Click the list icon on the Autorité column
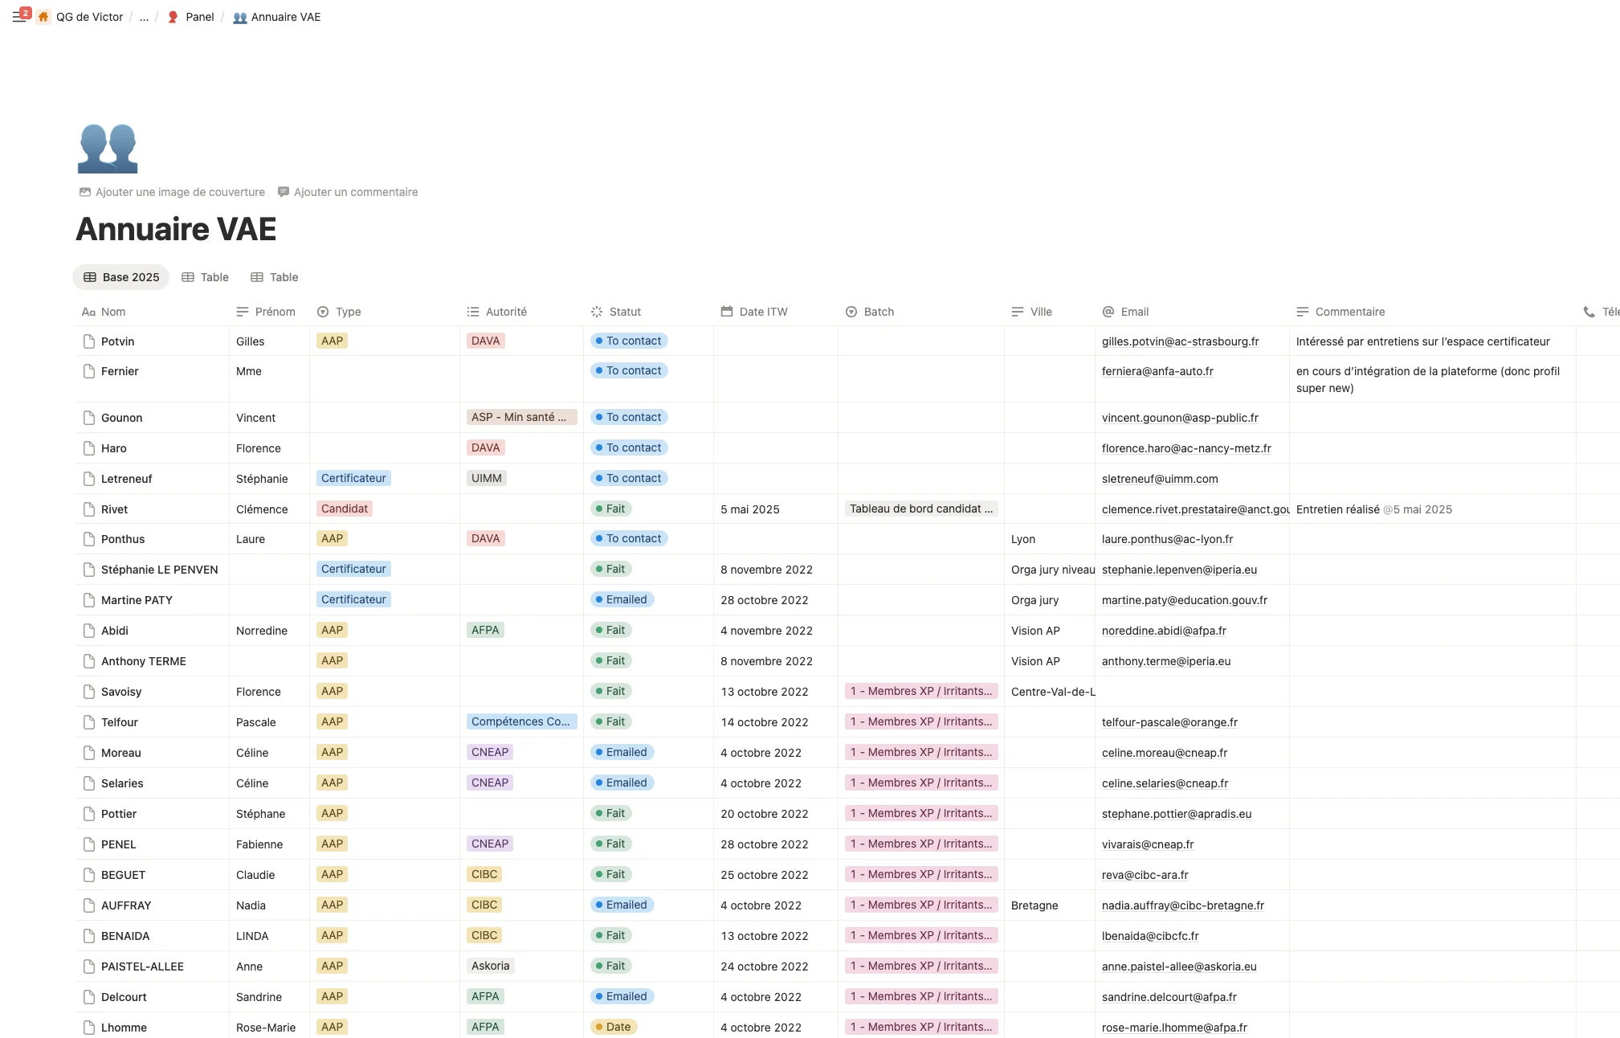Image resolution: width=1620 pixels, height=1038 pixels. pos(471,312)
